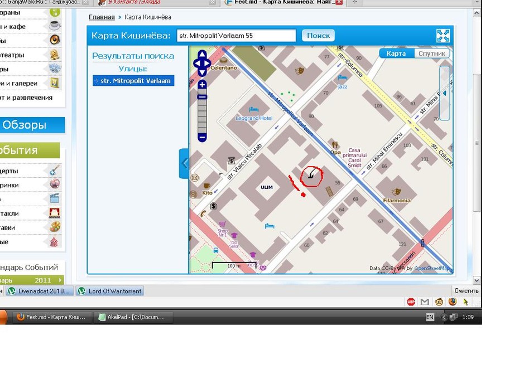Click the Firefox globe status bar icon
The image size is (519, 389).
pyautogui.click(x=453, y=302)
